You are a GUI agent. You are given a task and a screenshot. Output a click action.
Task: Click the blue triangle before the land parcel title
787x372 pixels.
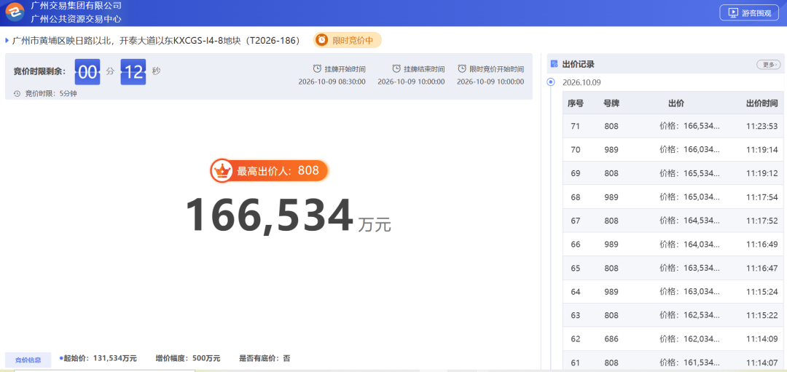tap(7, 40)
